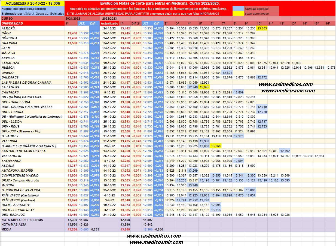Image resolution: width=336 pixels, height=246 pixels.
Task: Select the 'COMPLUTENSE MADRID' row label
Action: click(32, 175)
